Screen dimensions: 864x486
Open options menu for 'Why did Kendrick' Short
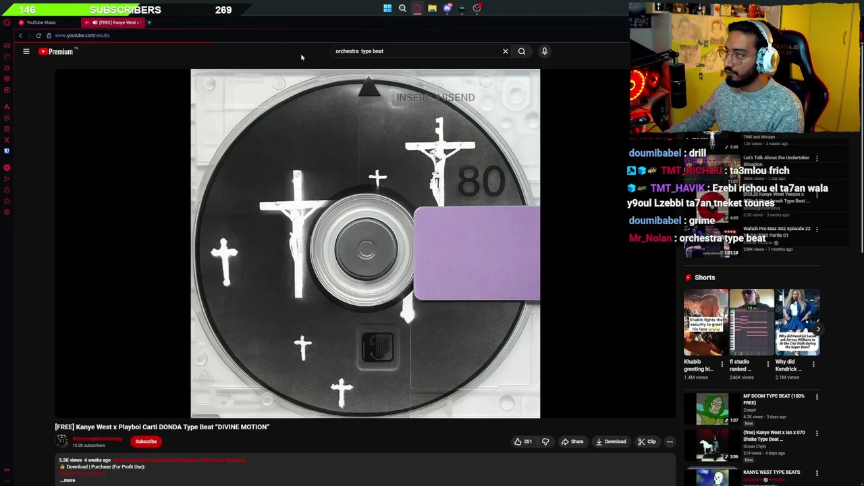(x=813, y=364)
